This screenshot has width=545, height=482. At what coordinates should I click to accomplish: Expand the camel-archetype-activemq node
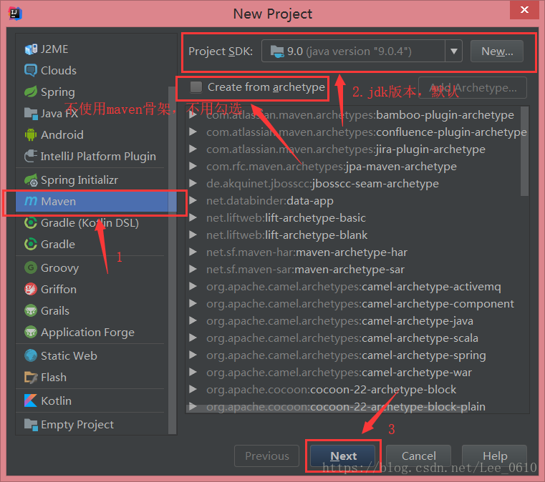pyautogui.click(x=193, y=286)
